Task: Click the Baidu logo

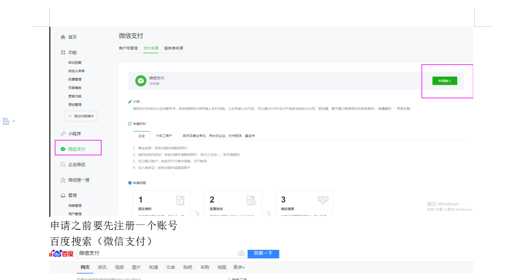Action: pyautogui.click(x=62, y=254)
